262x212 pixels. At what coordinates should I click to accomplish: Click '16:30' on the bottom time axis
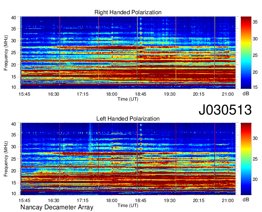pyautogui.click(x=54, y=200)
